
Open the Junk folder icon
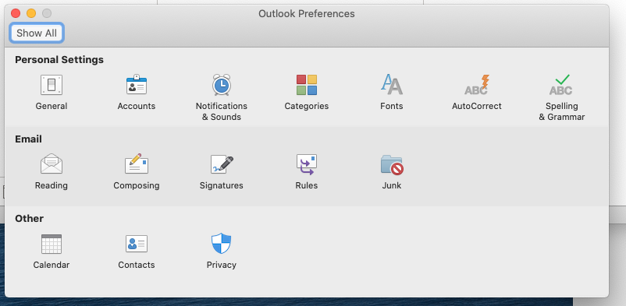point(392,164)
